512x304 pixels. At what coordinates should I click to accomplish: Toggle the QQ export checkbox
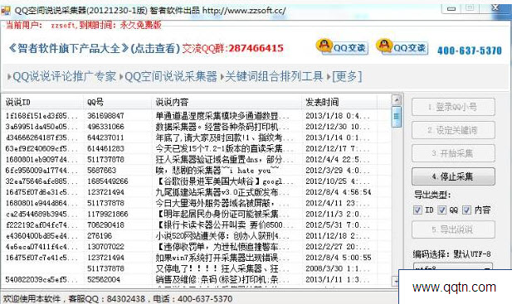click(441, 210)
